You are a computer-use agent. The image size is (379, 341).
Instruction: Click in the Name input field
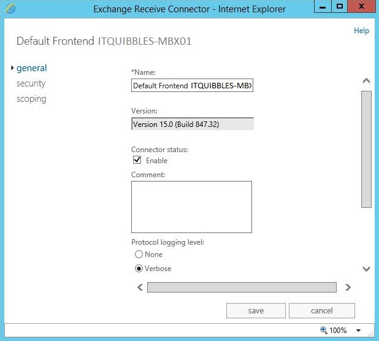click(192, 85)
